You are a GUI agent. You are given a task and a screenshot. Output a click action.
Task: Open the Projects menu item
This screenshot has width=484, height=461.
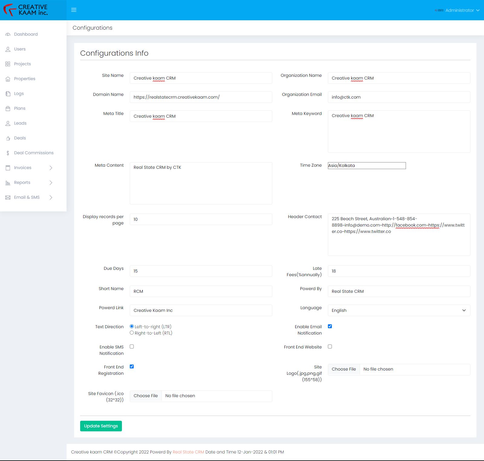22,64
